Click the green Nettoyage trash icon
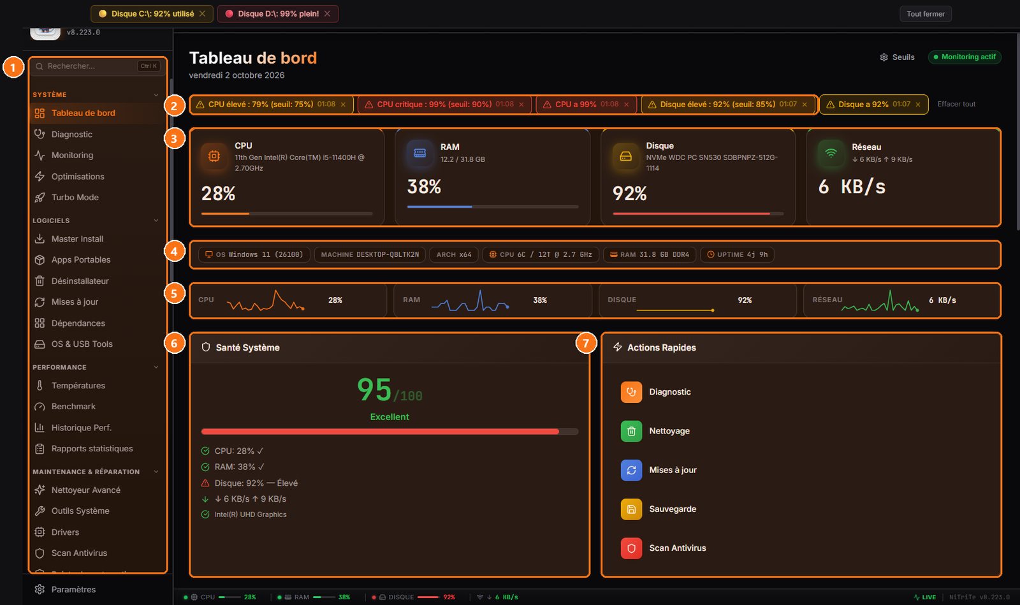The image size is (1020, 605). point(631,431)
